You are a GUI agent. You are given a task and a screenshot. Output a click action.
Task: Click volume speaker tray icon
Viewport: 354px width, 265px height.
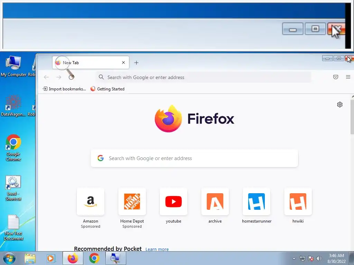[x=319, y=258]
